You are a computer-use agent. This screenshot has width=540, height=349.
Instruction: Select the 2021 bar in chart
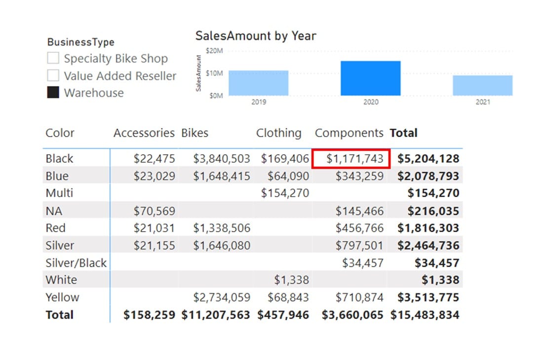point(482,85)
